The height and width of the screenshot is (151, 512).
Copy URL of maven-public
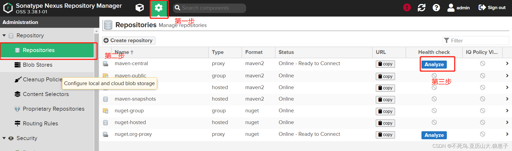(385, 77)
